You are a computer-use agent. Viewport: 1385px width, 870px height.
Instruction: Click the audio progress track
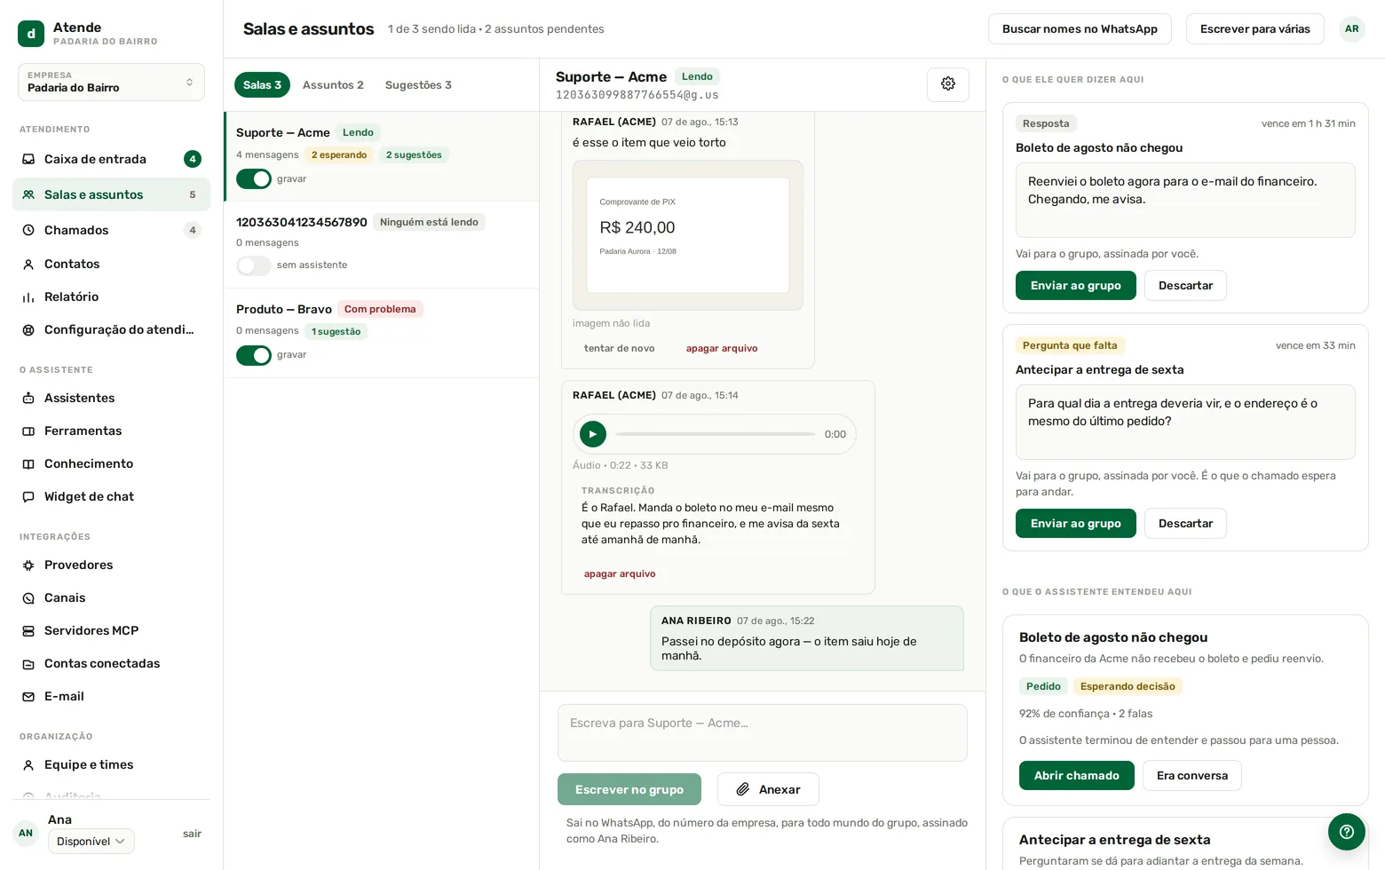[x=716, y=434]
